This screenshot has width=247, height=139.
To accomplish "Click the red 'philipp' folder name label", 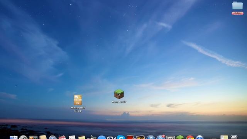I will pyautogui.click(x=238, y=14).
